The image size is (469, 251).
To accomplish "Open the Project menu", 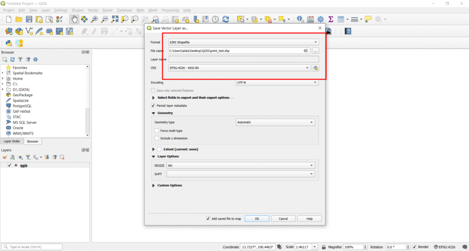I will click(9, 10).
